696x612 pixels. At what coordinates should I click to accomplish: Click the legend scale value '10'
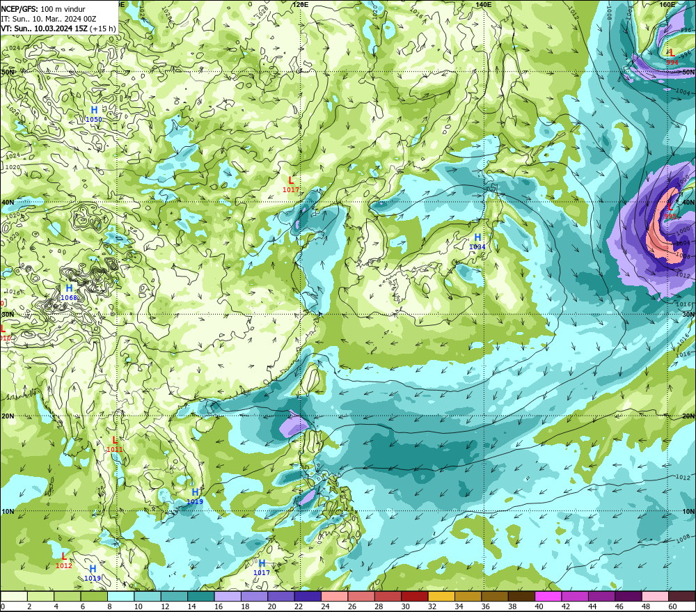pyautogui.click(x=138, y=606)
